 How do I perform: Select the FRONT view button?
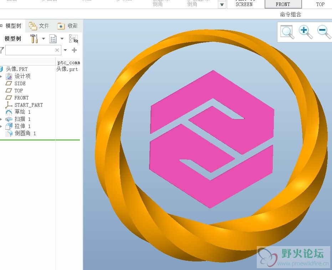pyautogui.click(x=283, y=4)
